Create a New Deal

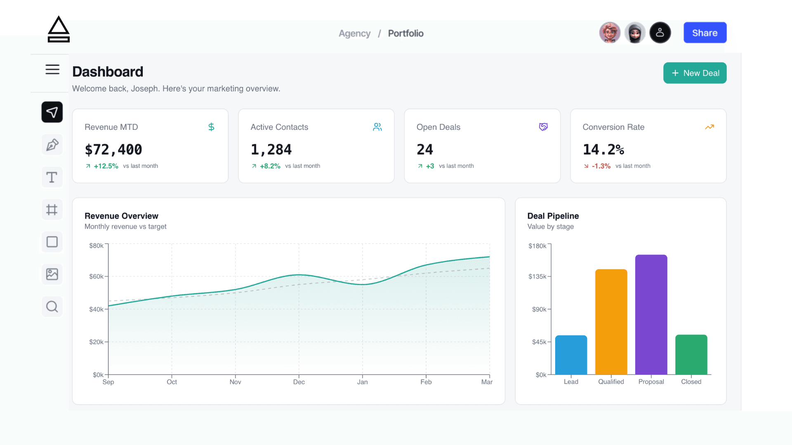695,73
